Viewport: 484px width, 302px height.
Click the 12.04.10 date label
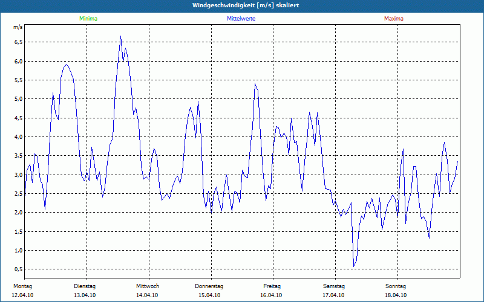pos(22,295)
